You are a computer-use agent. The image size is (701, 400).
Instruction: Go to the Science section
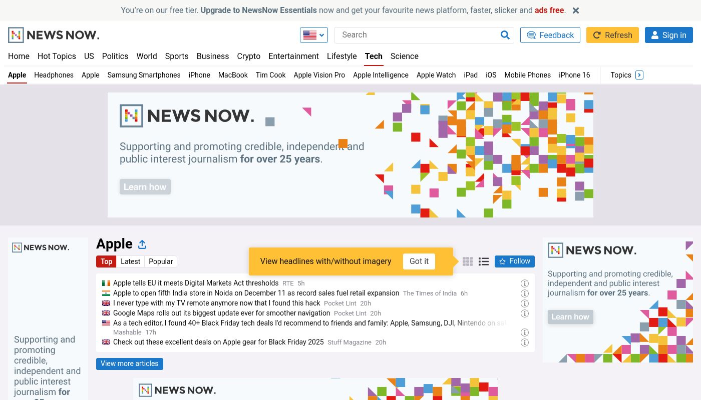404,56
